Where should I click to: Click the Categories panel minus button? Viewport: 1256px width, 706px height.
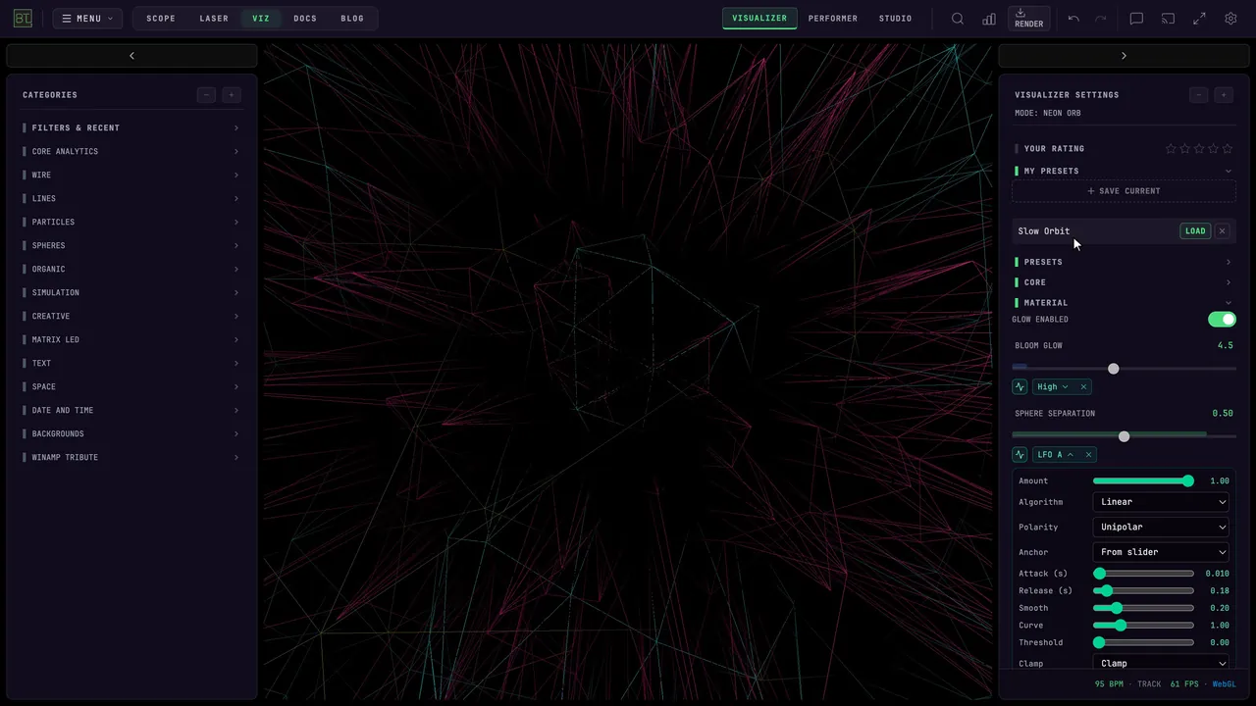click(x=206, y=95)
